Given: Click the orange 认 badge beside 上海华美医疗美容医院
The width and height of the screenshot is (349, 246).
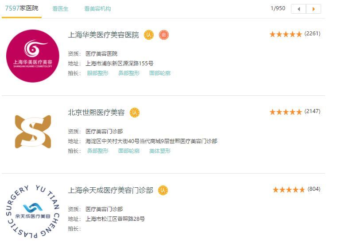Looking at the screenshot, I should [149, 35].
